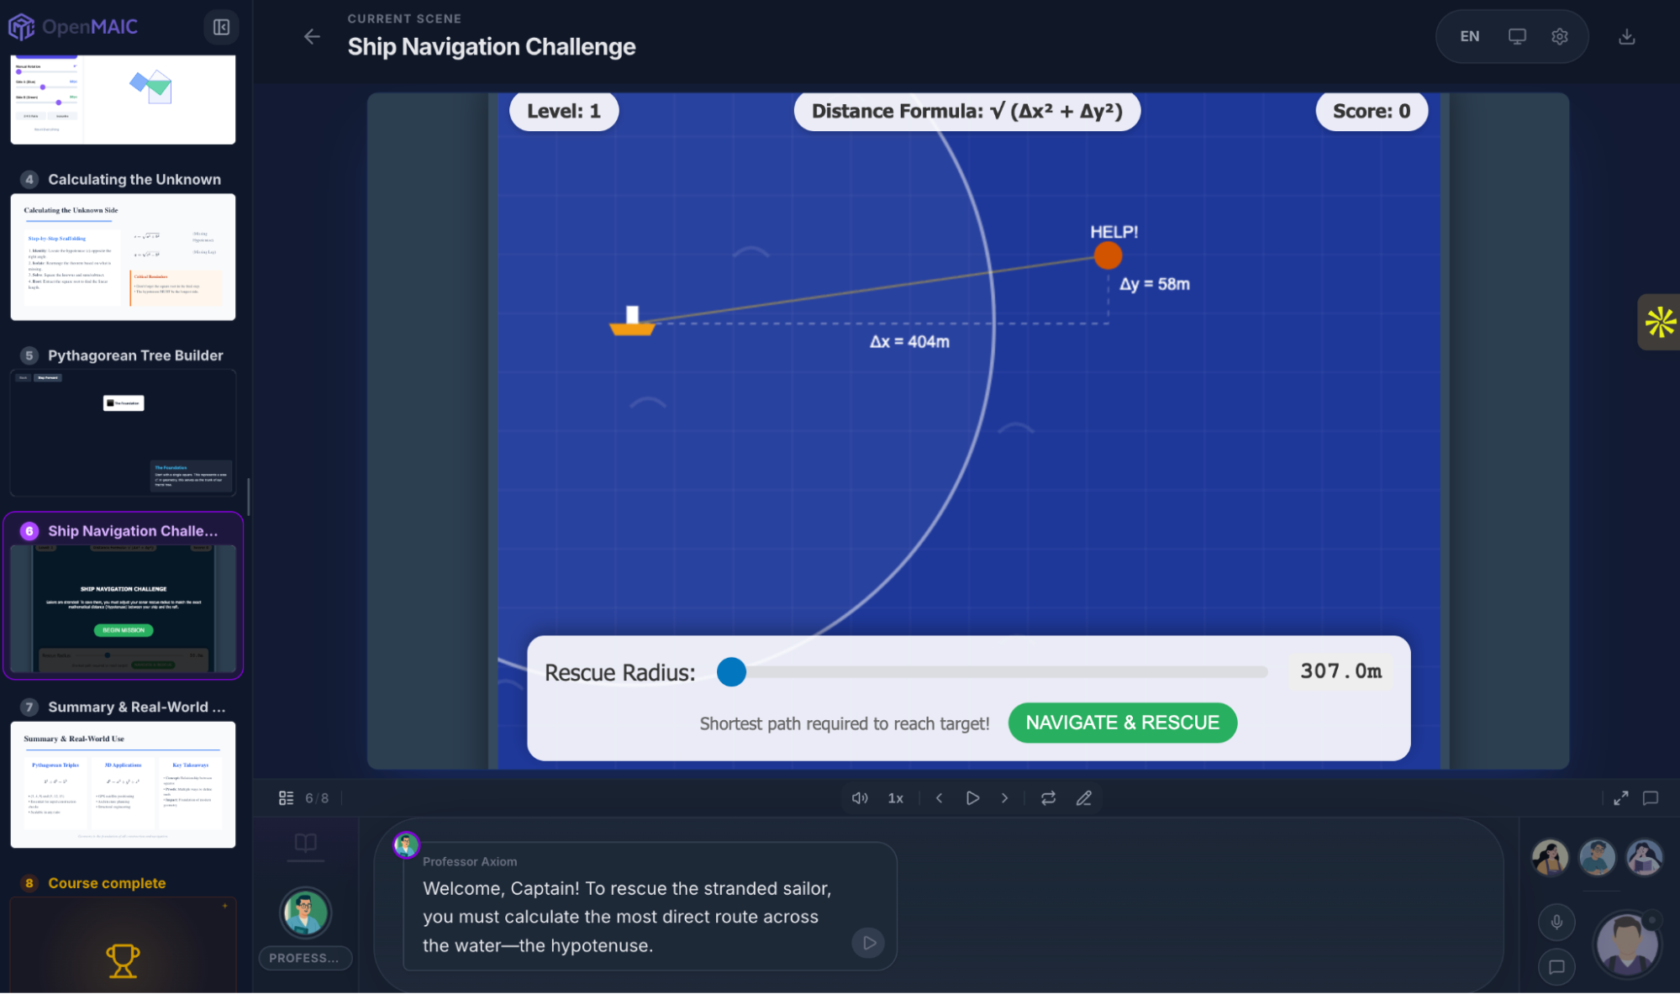
Task: Open scene 8 Course complete
Action: 107,883
